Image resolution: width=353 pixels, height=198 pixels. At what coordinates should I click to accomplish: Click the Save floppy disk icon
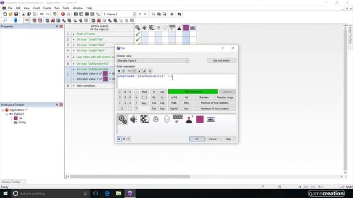pos(16,14)
